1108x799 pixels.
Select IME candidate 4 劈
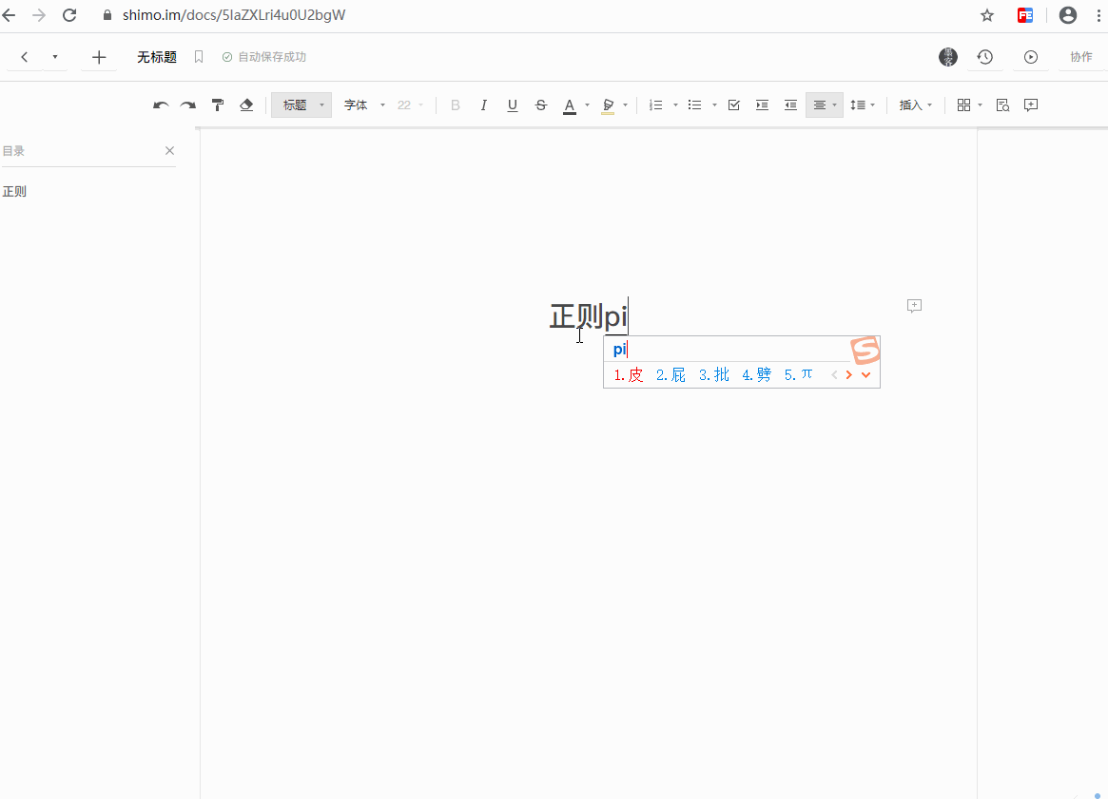(x=756, y=374)
